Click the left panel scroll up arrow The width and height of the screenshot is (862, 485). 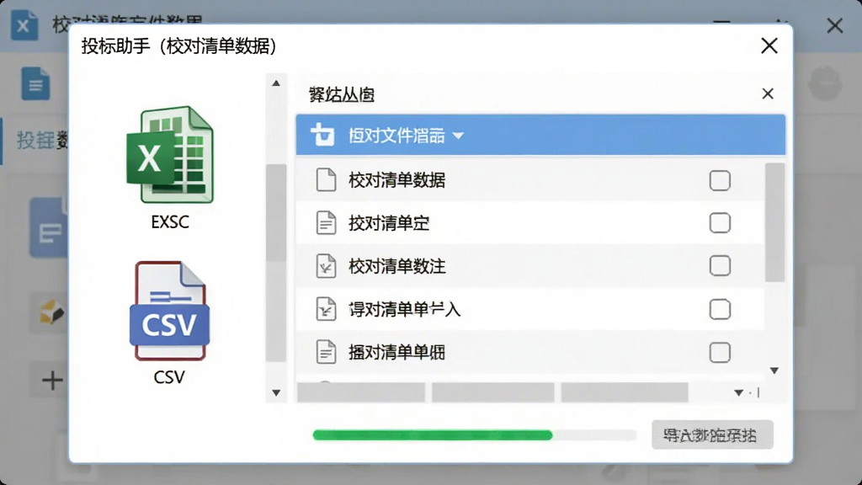click(x=276, y=83)
